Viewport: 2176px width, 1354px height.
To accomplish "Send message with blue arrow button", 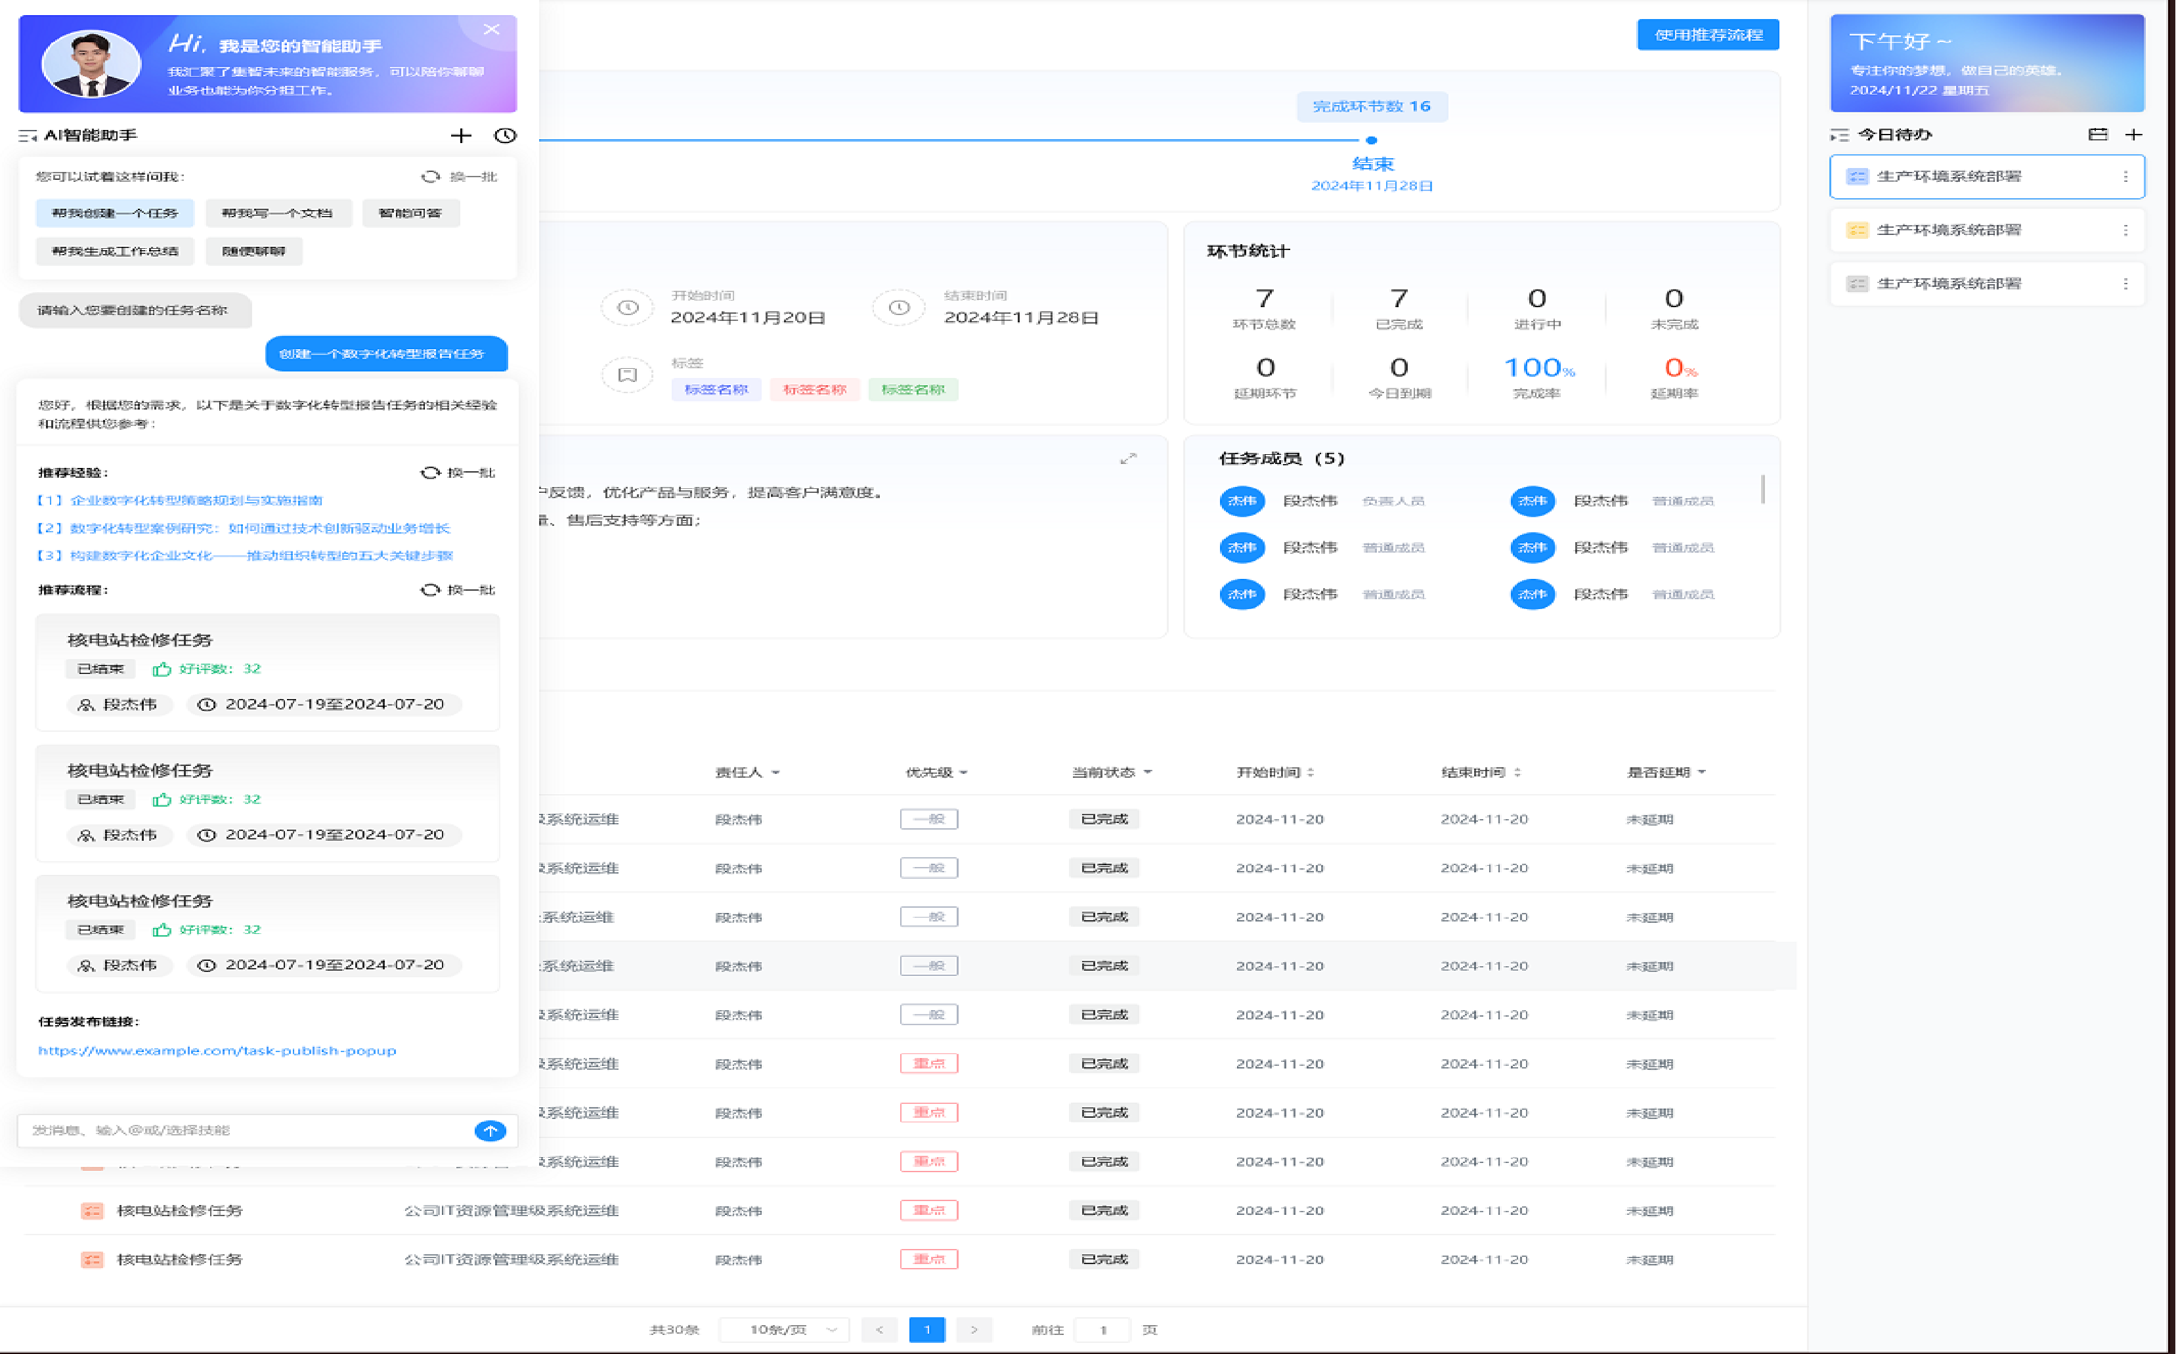I will (x=490, y=1131).
